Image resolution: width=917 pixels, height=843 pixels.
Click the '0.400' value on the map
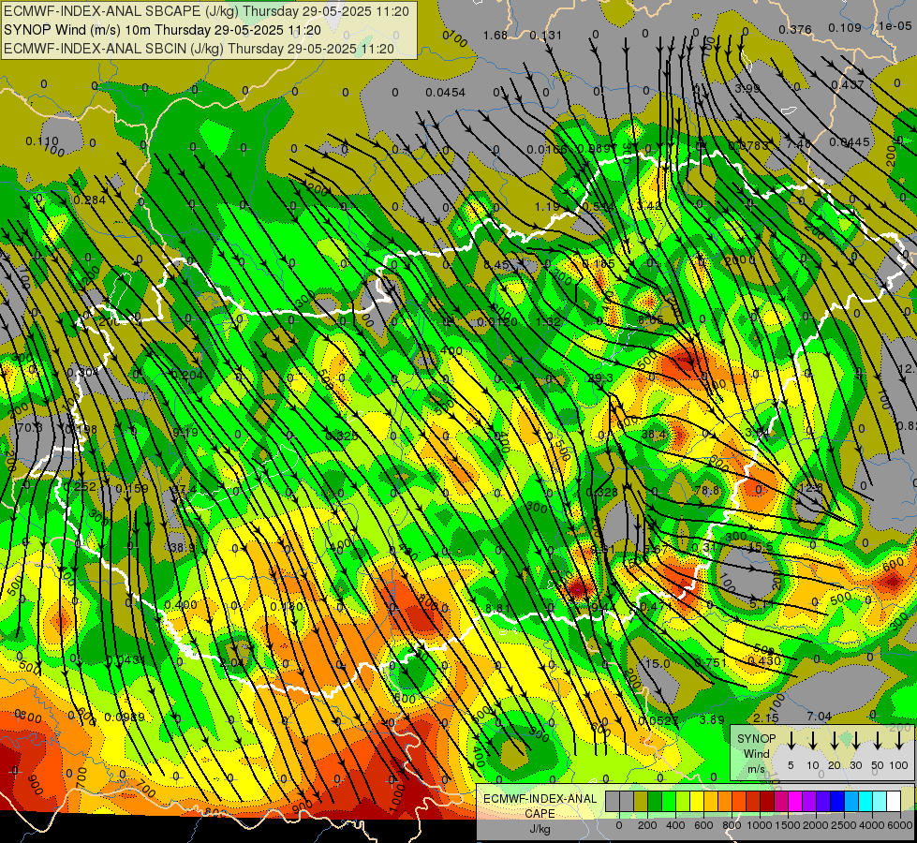click(180, 604)
